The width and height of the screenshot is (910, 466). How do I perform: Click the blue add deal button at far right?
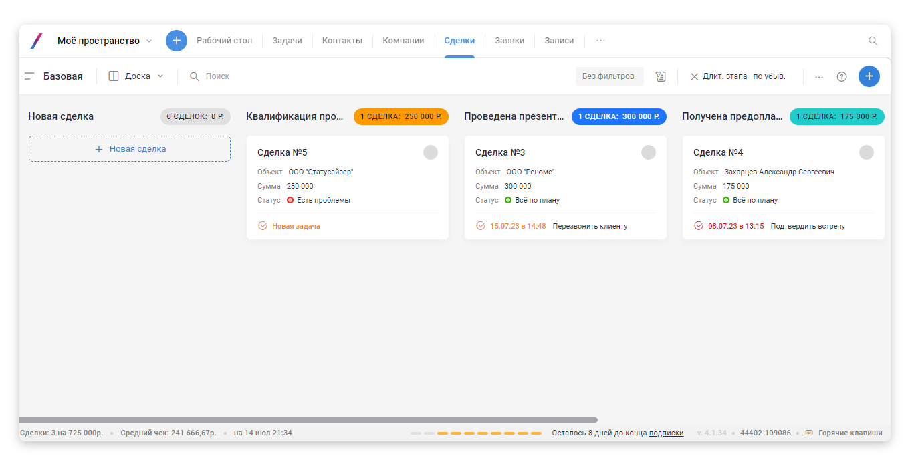pyautogui.click(x=869, y=76)
